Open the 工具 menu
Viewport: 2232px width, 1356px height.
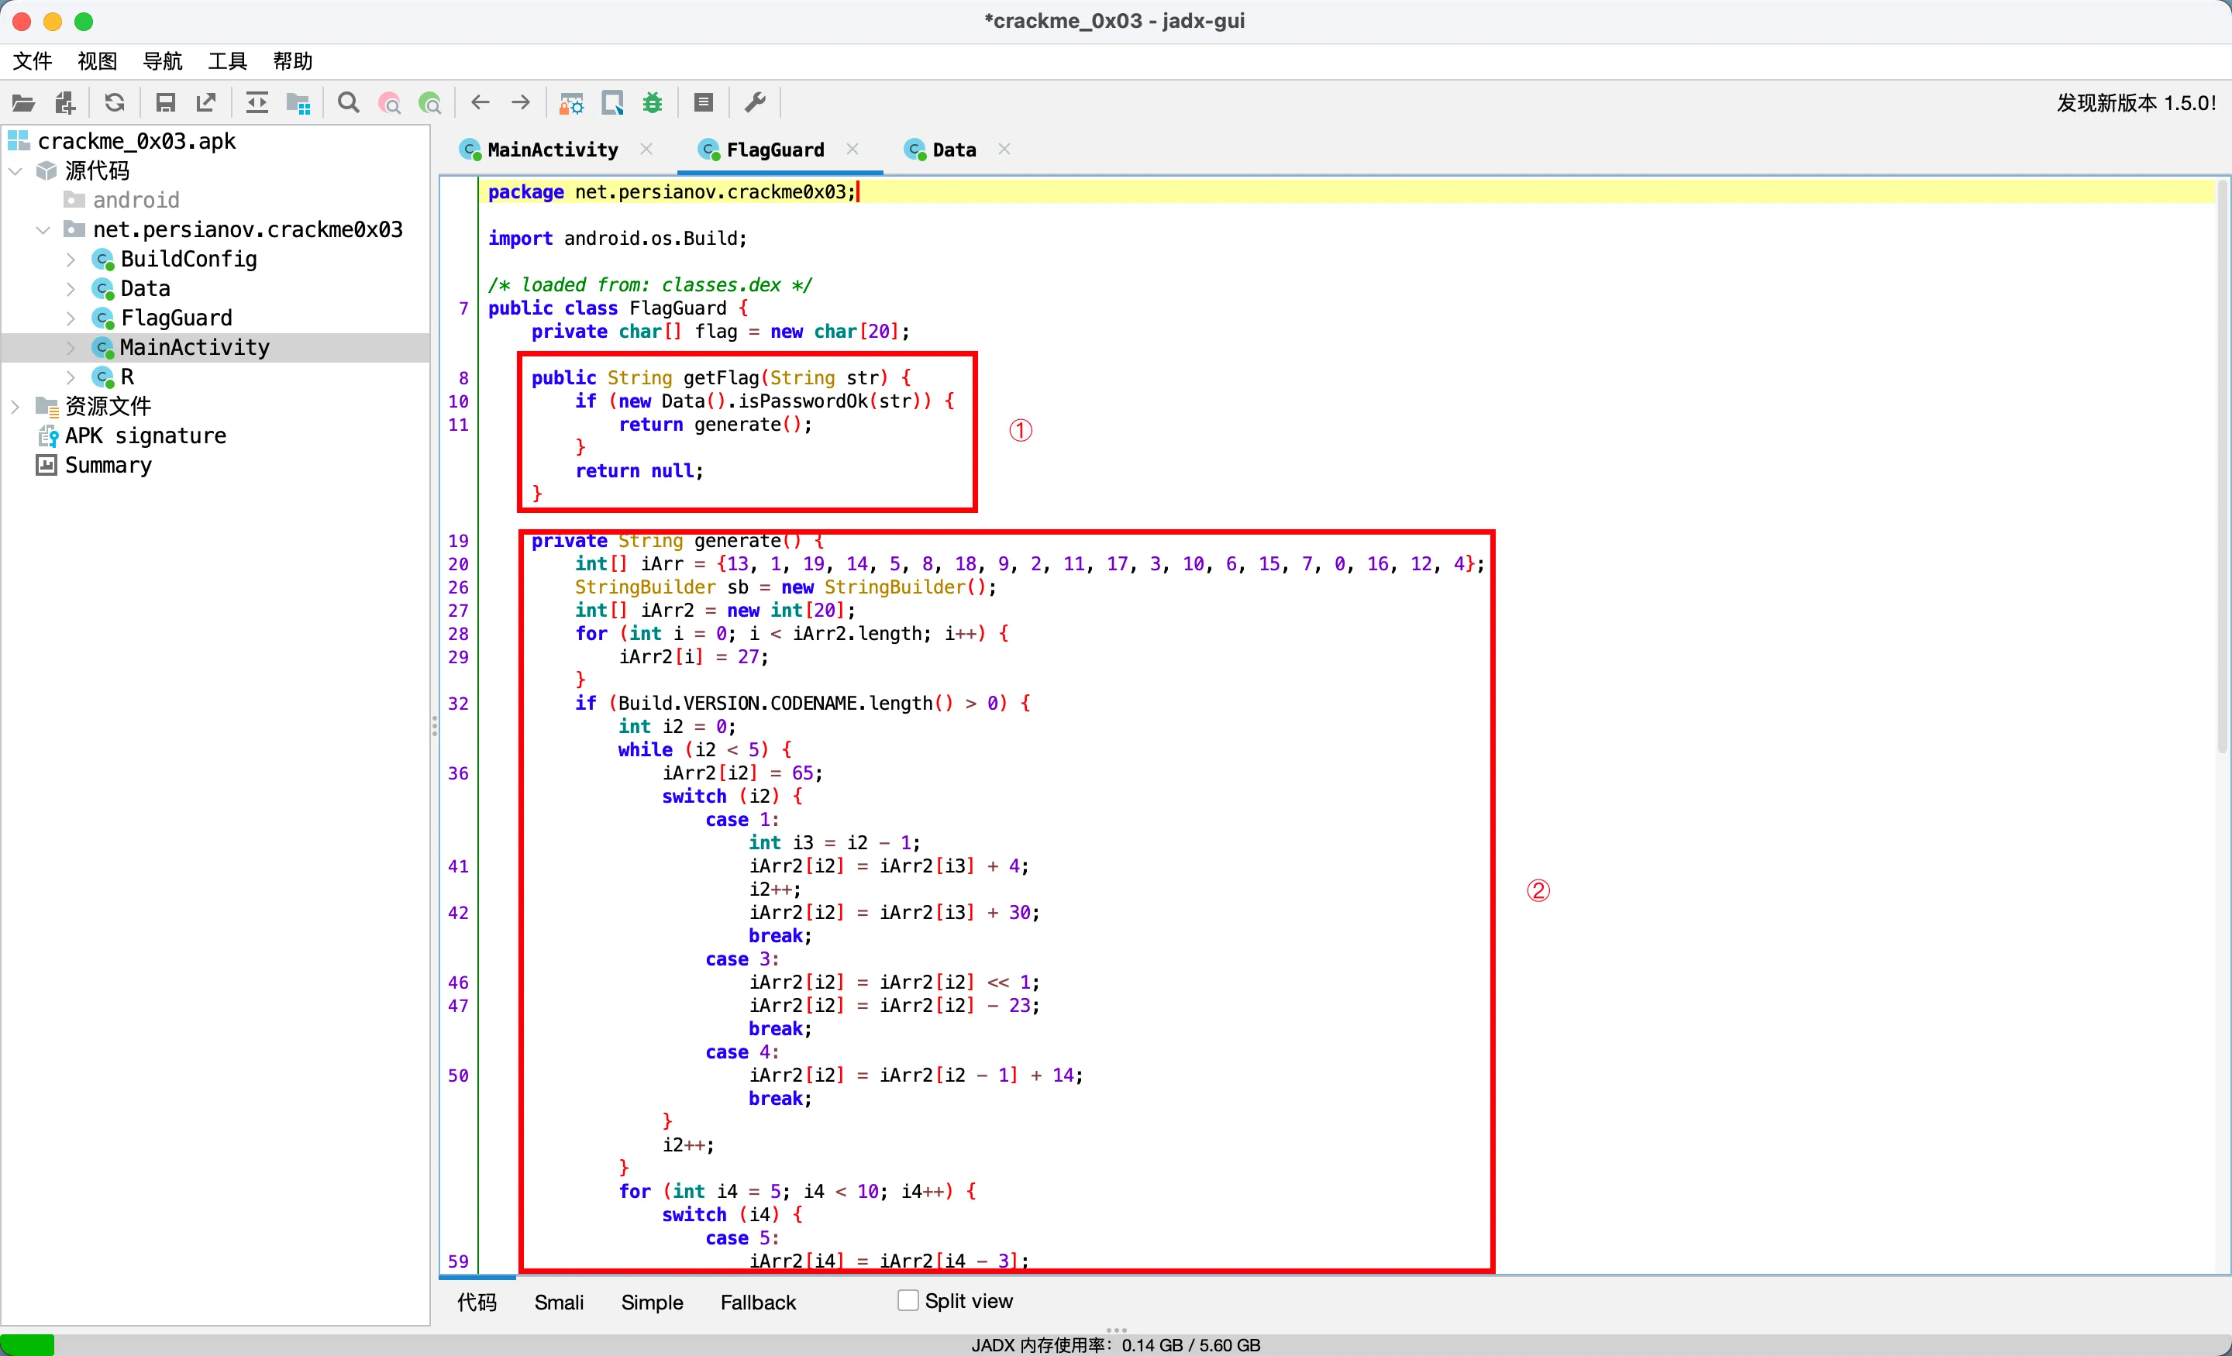tap(226, 60)
